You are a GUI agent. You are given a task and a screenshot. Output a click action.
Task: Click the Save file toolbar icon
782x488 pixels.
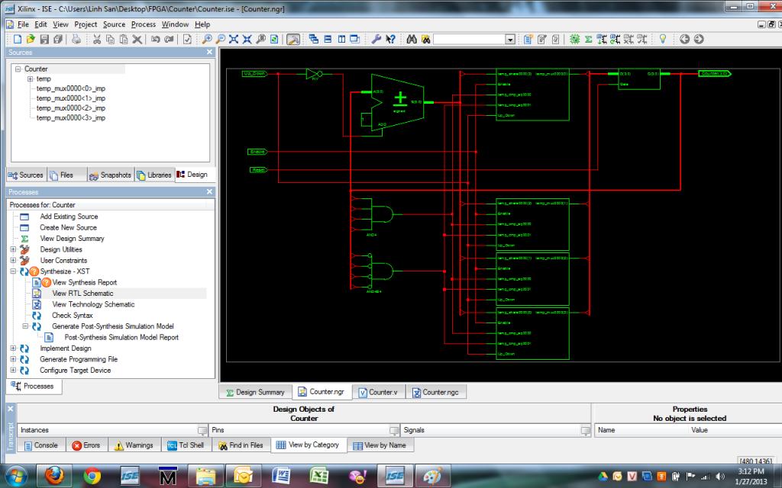[x=44, y=39]
